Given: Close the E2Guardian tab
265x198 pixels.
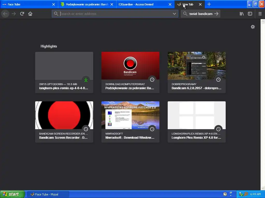Looking at the screenshot, I should pos(170,4).
